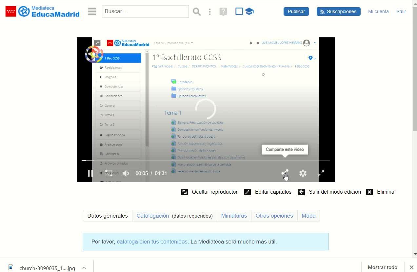Click Mostrar todo downloads button
The width and height of the screenshot is (417, 272).
pos(382,267)
